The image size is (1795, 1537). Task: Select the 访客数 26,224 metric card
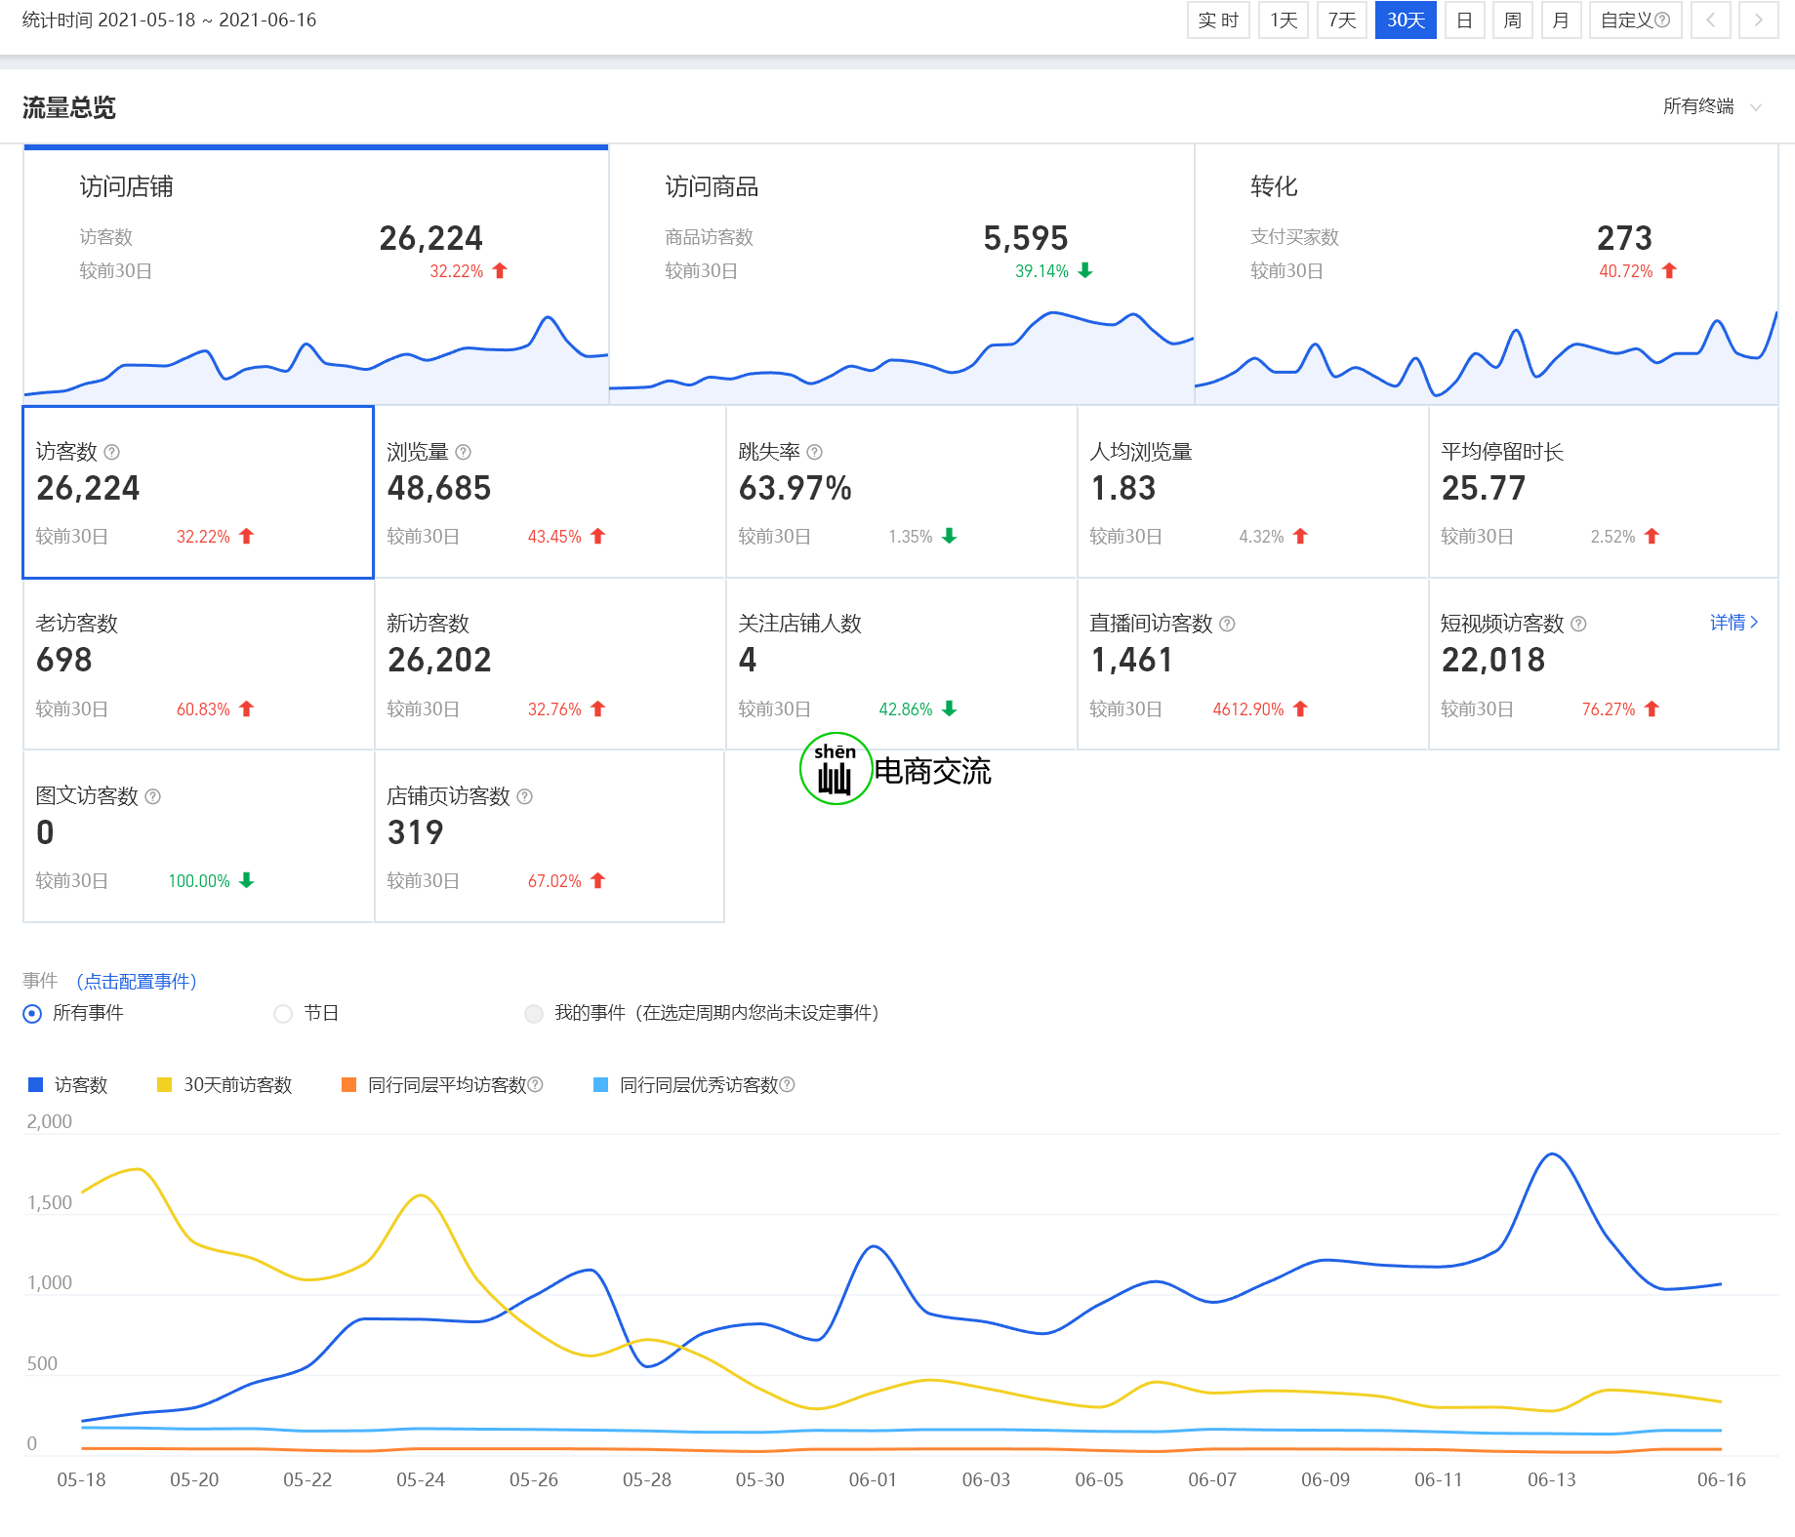click(x=198, y=493)
